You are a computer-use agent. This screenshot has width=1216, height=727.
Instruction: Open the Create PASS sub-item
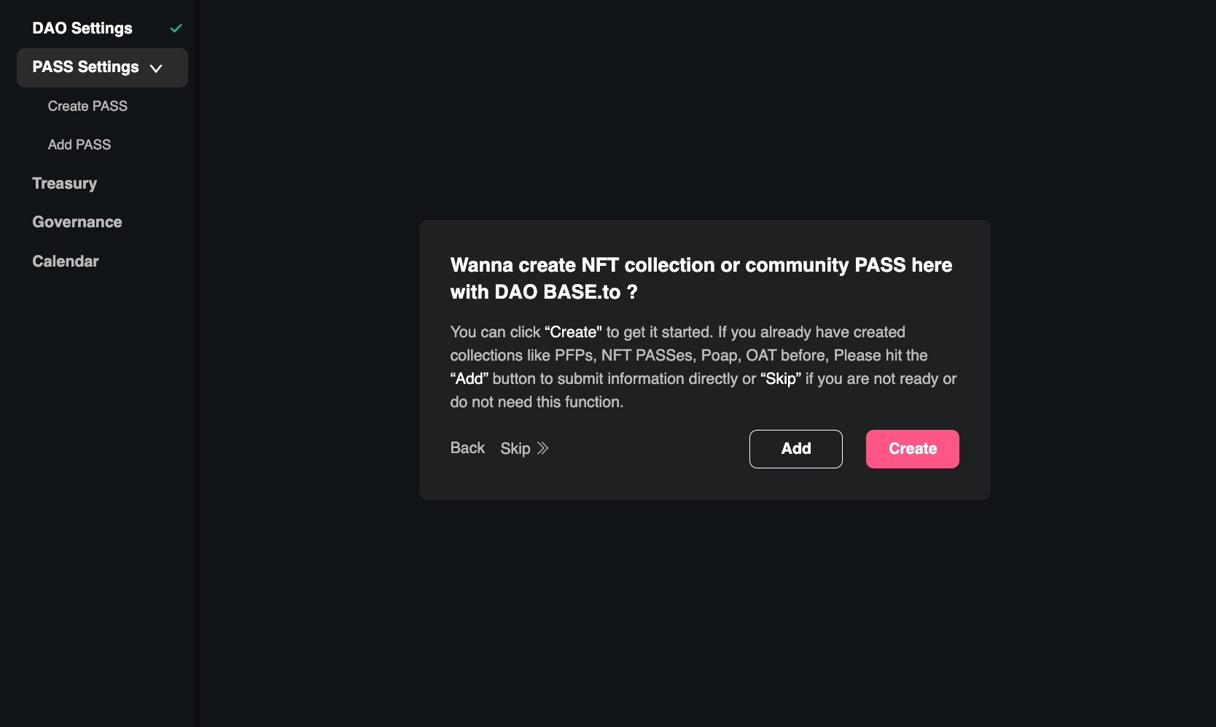[x=87, y=106]
